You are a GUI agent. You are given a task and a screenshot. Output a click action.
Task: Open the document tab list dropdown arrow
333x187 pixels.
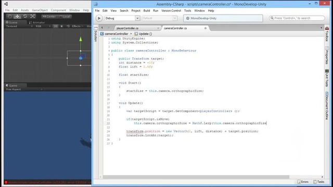coord(322,28)
